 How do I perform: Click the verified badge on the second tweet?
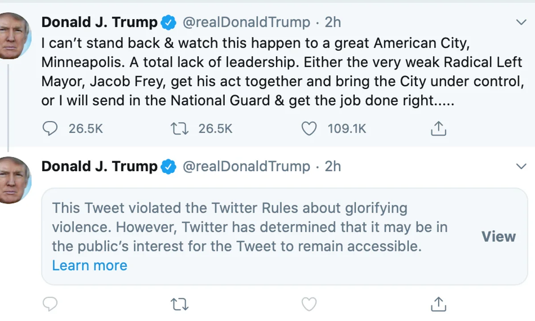(168, 166)
